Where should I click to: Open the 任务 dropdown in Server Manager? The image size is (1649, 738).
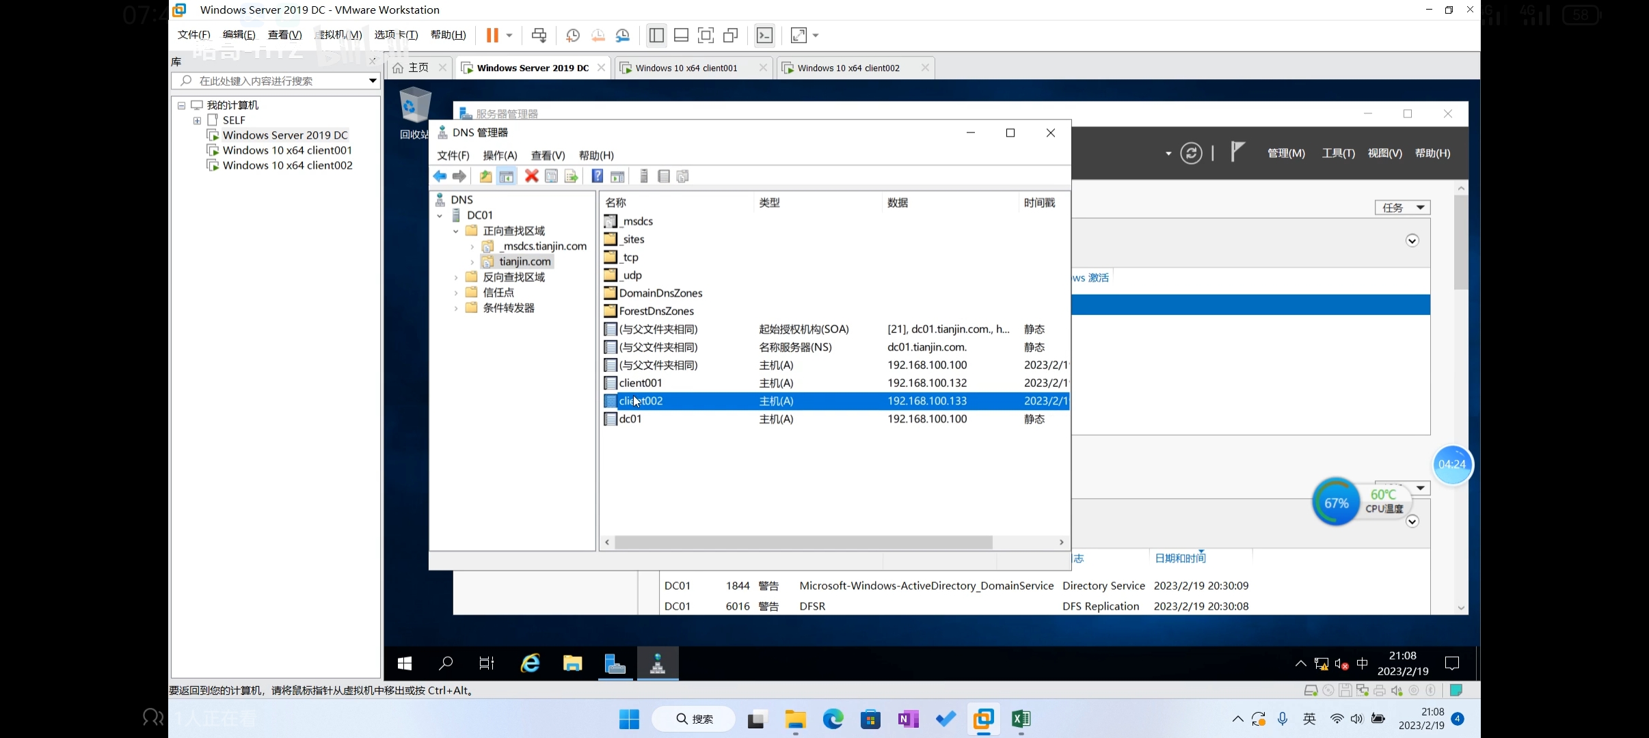(x=1402, y=208)
